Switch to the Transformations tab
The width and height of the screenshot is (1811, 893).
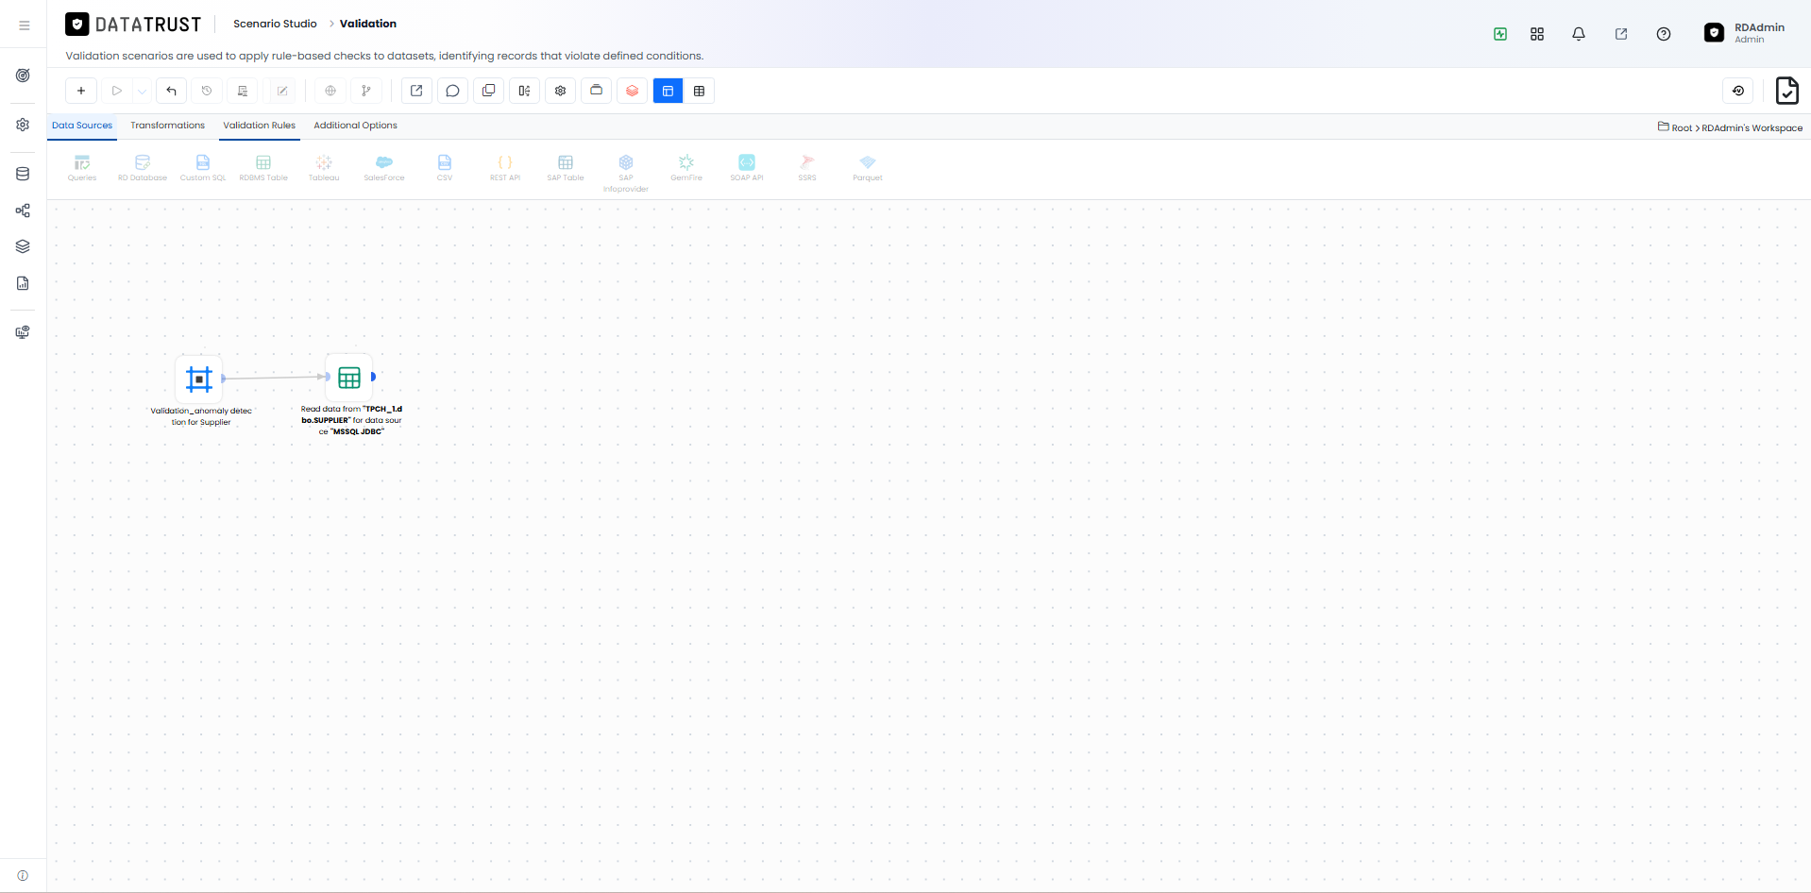pos(167,126)
